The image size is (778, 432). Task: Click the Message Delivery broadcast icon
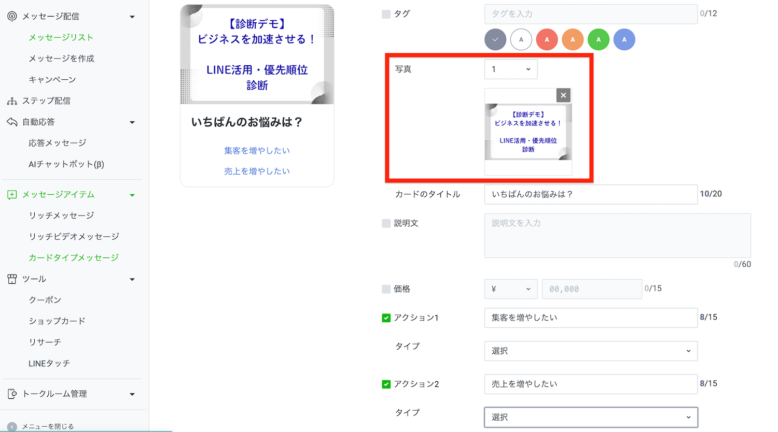(12, 17)
